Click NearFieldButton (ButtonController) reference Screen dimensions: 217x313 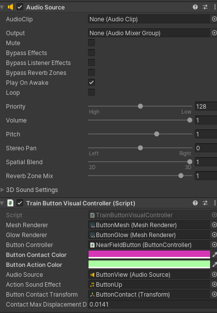coord(149,245)
